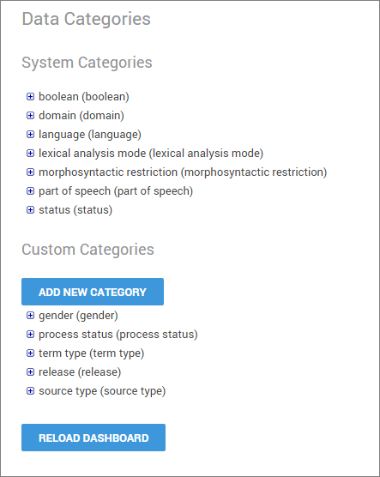The width and height of the screenshot is (380, 477).
Task: Expand part of speech plus icon
Action: [x=30, y=190]
